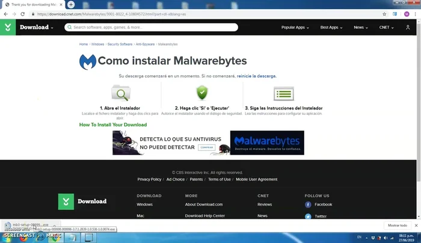This screenshot has width=421, height=243.
Task: Open Download Help Center link
Action: pyautogui.click(x=205, y=215)
